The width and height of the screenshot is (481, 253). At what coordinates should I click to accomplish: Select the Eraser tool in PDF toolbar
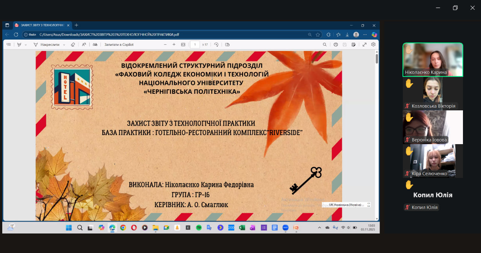73,45
